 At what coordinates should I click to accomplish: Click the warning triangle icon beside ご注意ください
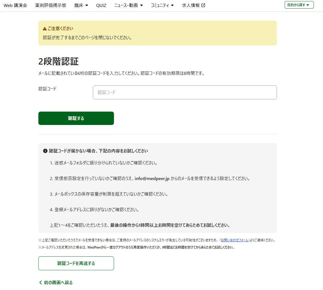[45, 29]
